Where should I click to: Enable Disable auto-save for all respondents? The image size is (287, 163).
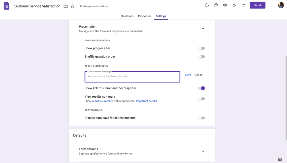click(201, 118)
